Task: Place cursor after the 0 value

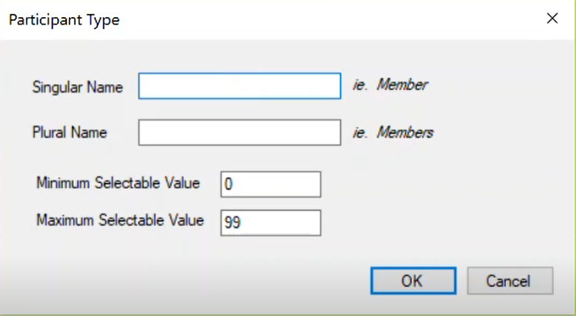Action: 233,184
